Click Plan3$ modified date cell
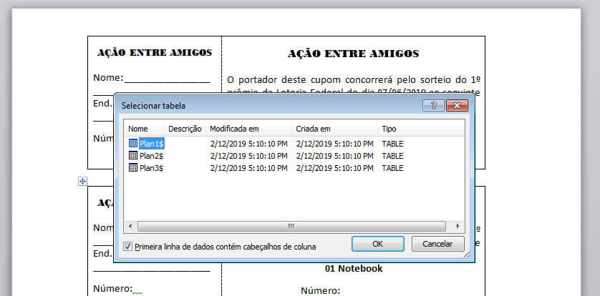The height and width of the screenshot is (296, 600). click(x=248, y=168)
